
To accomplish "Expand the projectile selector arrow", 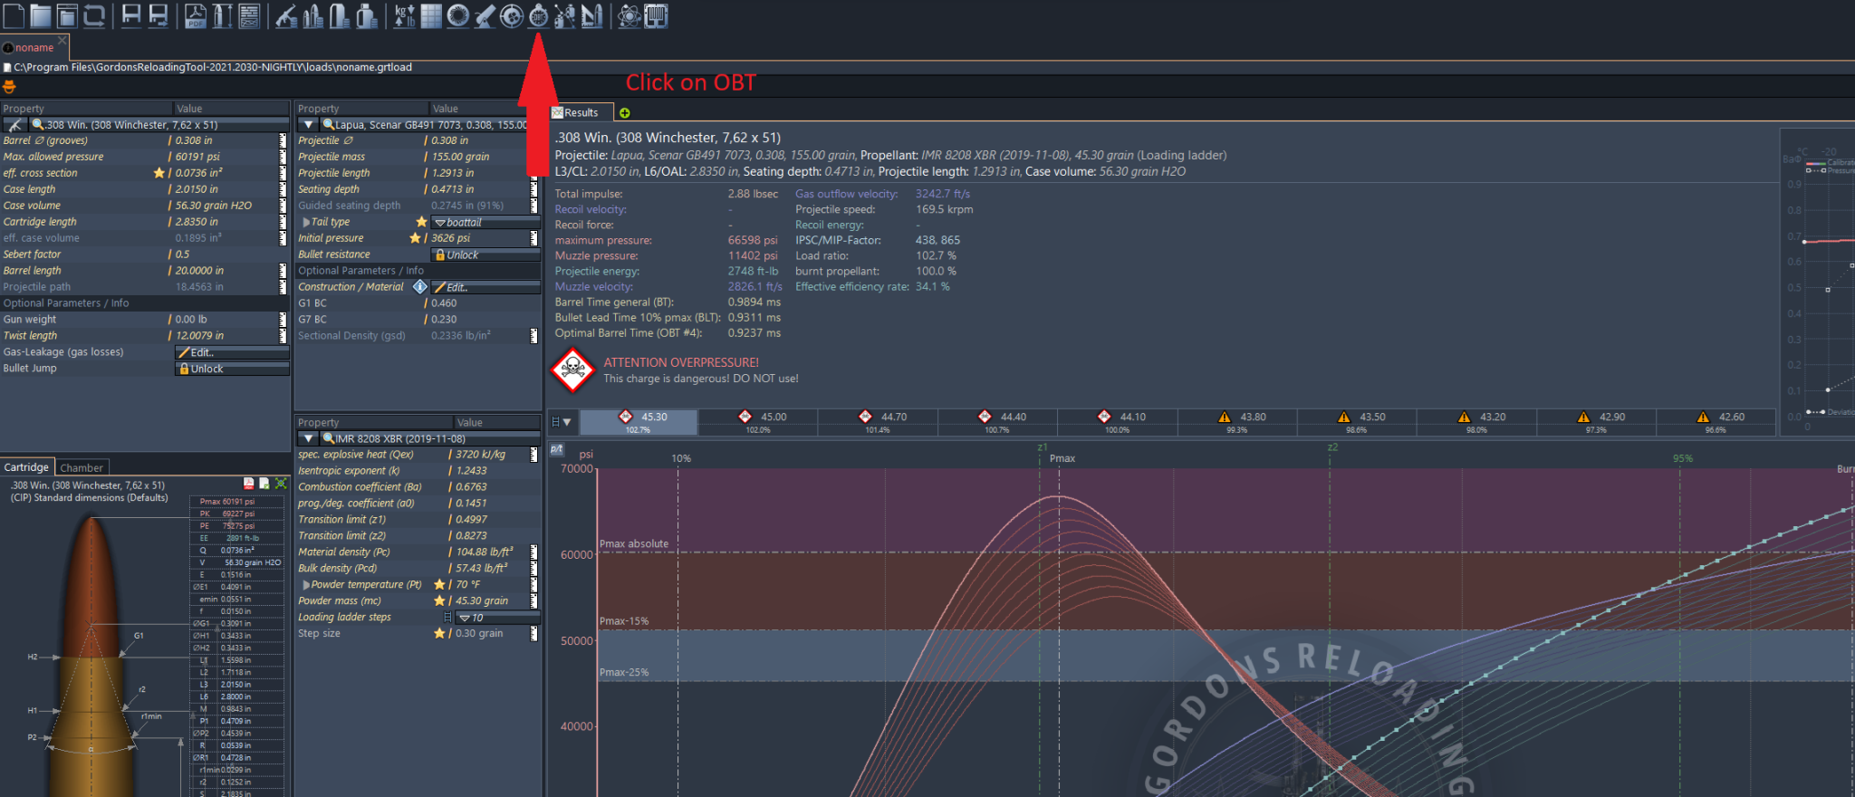I will tap(309, 125).
